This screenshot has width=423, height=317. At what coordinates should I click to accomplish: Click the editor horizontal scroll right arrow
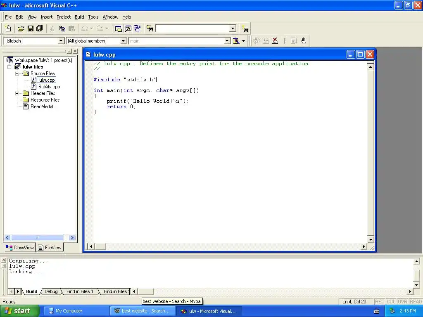(364, 246)
